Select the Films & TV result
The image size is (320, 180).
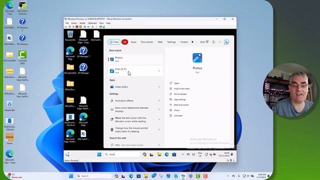click(x=135, y=70)
